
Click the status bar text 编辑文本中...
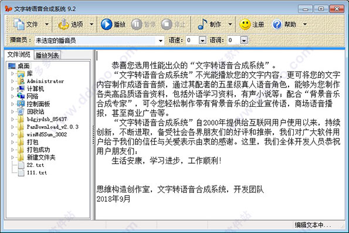[313, 225]
